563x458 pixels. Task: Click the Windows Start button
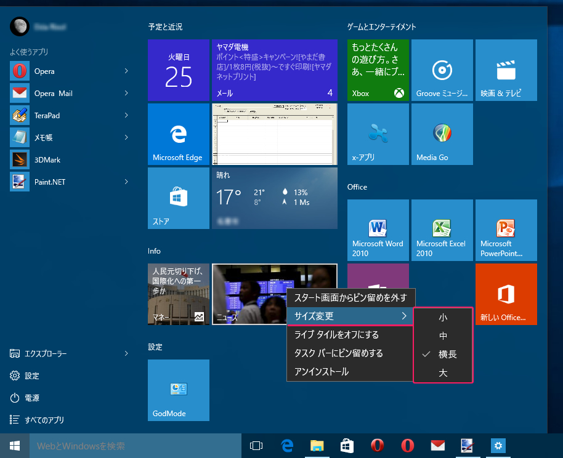pyautogui.click(x=15, y=446)
